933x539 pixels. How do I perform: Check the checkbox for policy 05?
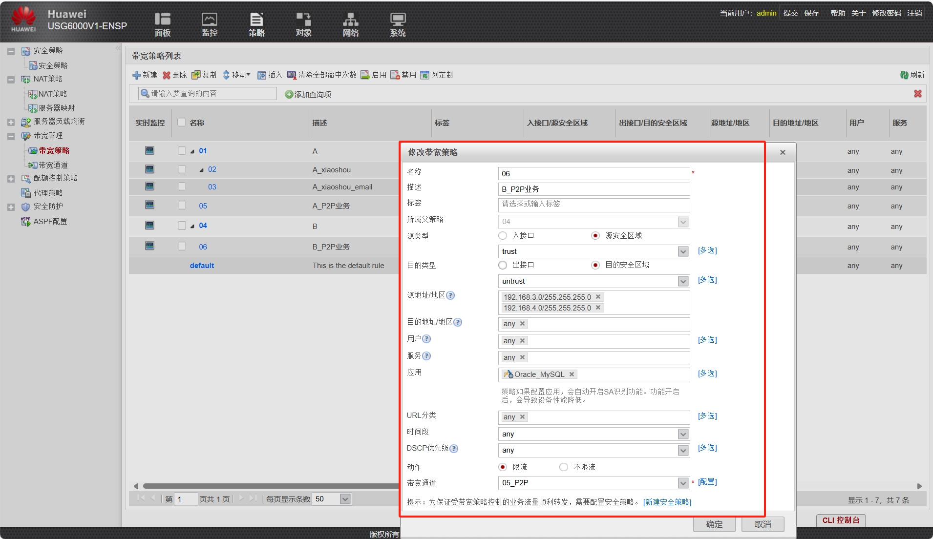[182, 205]
